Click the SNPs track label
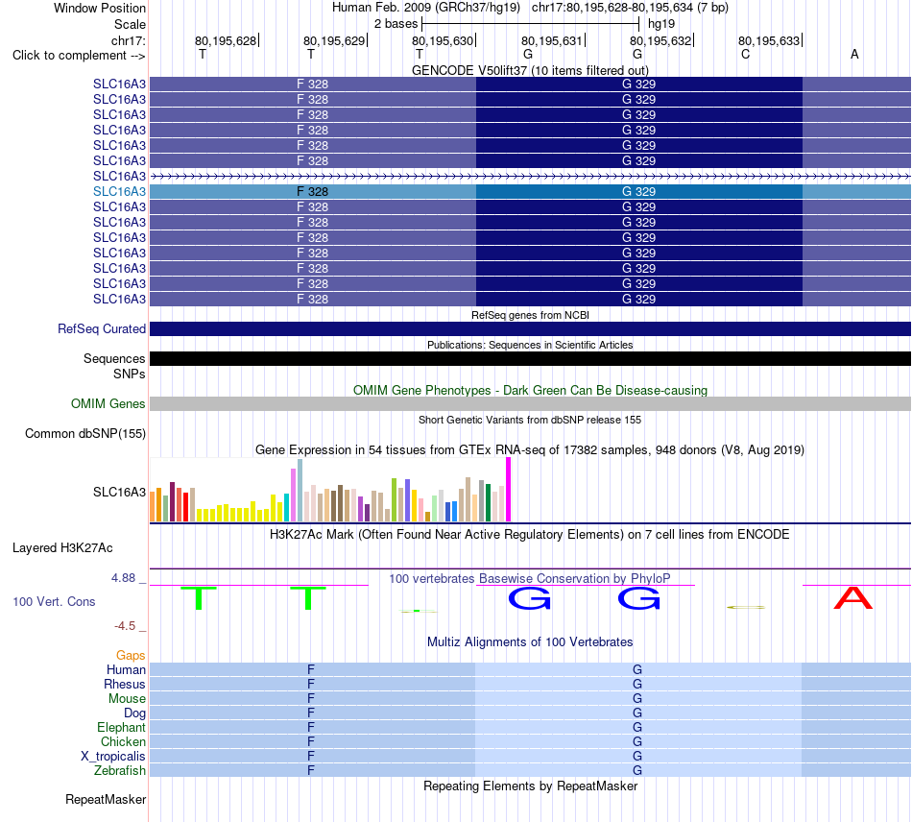 pos(130,375)
